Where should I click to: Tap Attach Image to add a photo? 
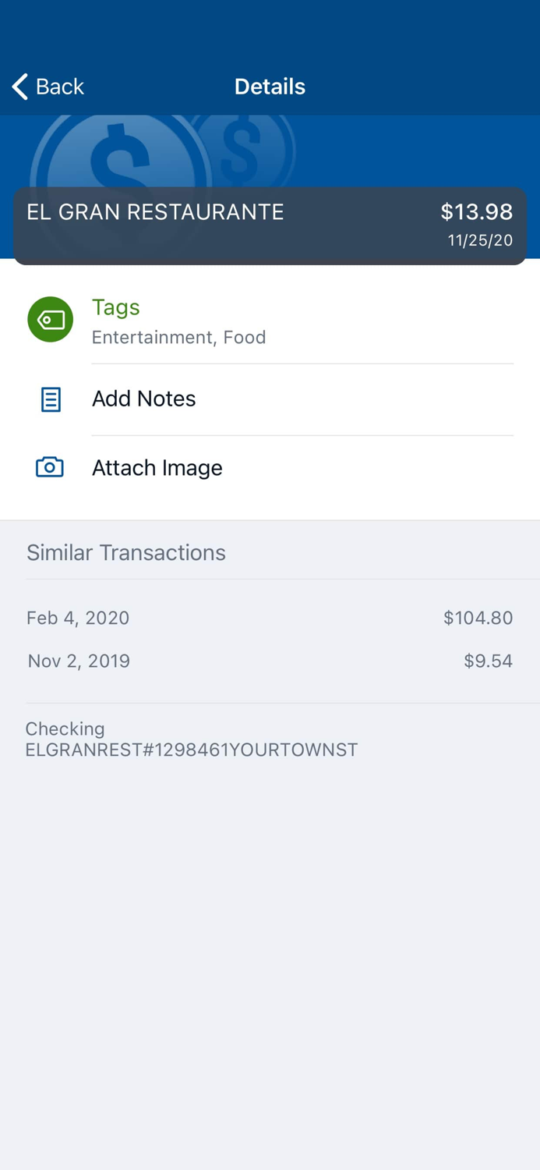157,467
